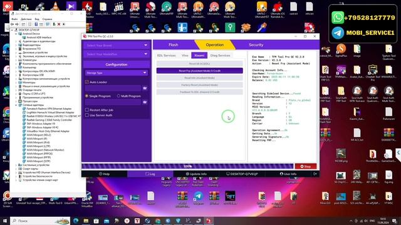
Task: Enable the Restart After Job checkbox
Action: click(87, 110)
